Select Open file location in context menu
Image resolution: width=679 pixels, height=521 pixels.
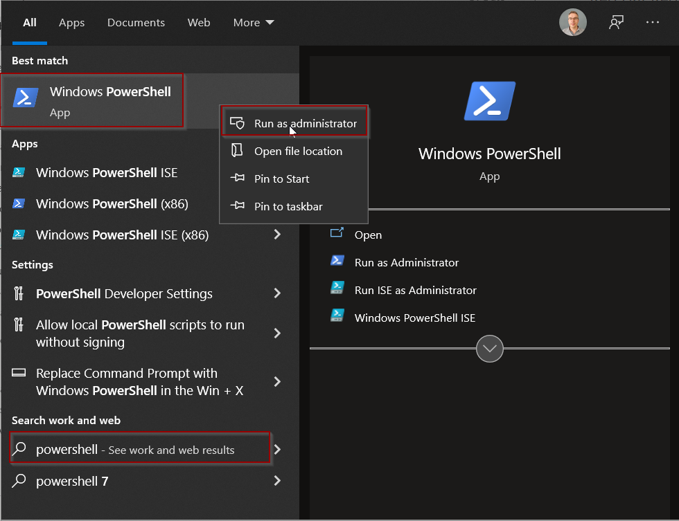click(294, 151)
